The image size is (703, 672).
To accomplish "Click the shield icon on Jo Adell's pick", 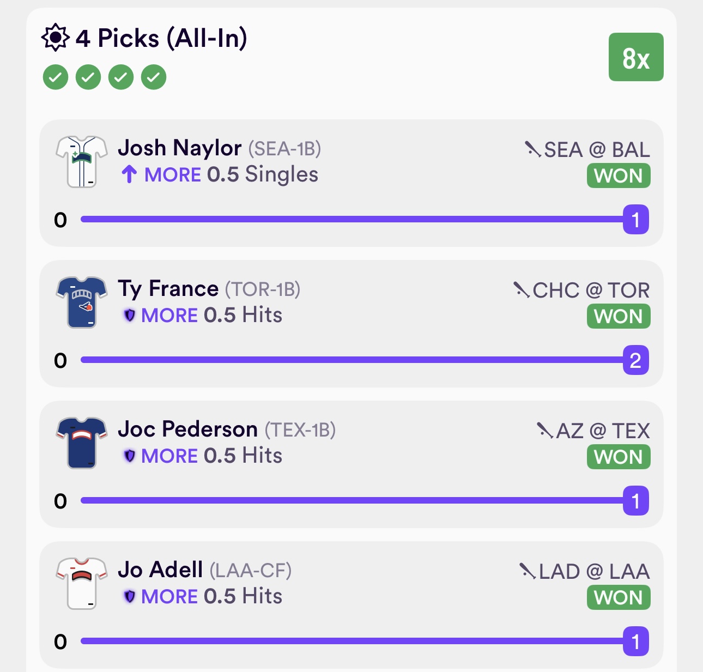I will tap(129, 596).
